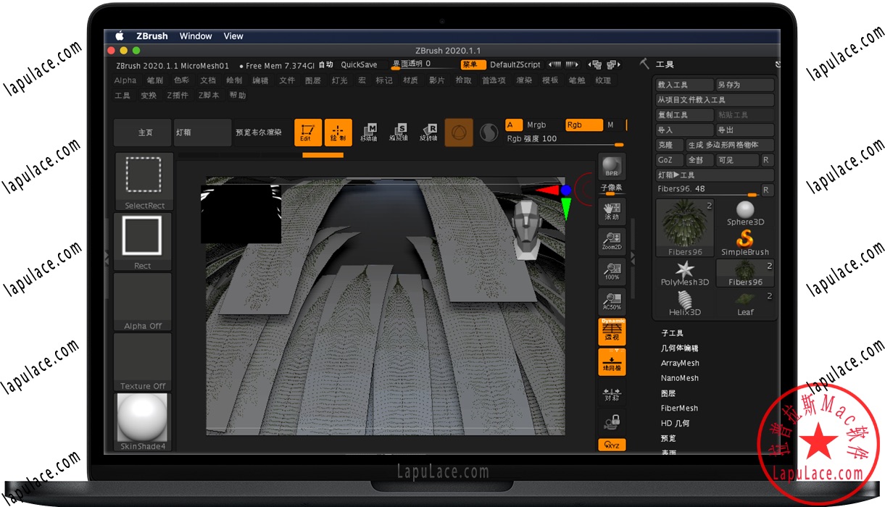Viewport: 885px width, 507px height.
Task: Click the Tool palette hammer icon
Action: coord(644,64)
